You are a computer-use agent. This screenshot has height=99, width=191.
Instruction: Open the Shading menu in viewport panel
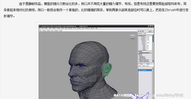(x=44, y=31)
